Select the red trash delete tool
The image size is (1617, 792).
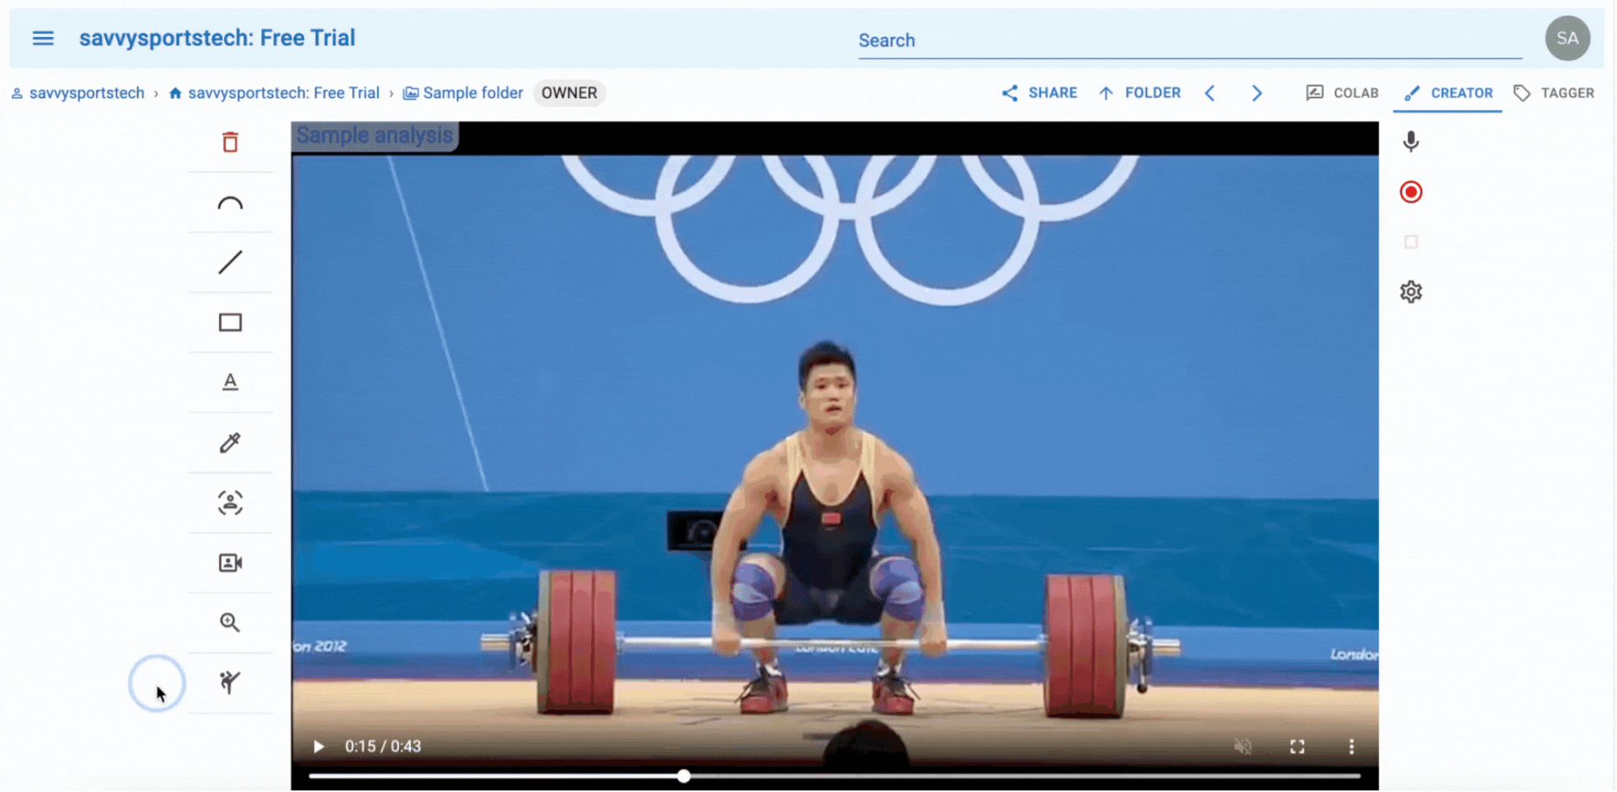click(230, 142)
